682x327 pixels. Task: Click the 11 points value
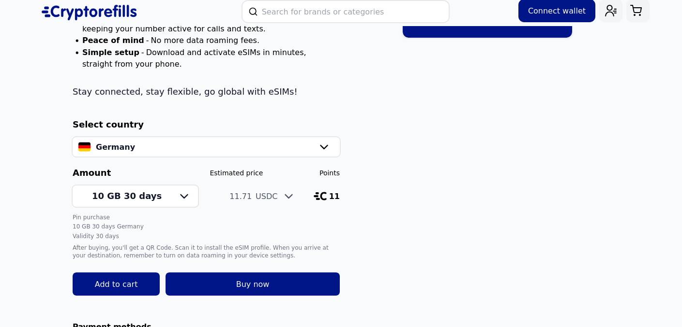[334, 196]
